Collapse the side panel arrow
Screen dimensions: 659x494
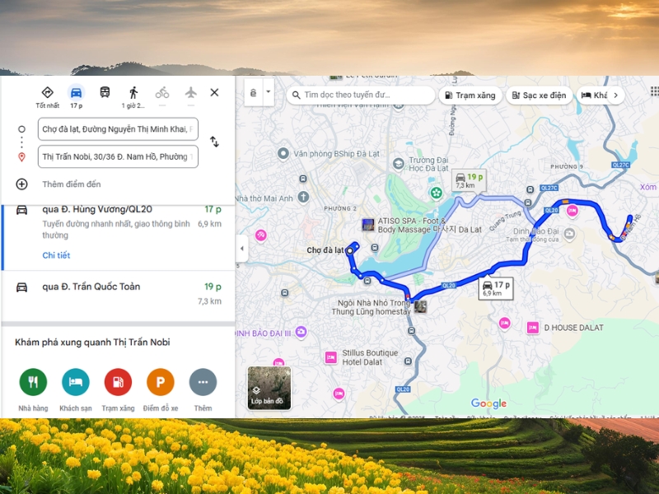coord(242,248)
